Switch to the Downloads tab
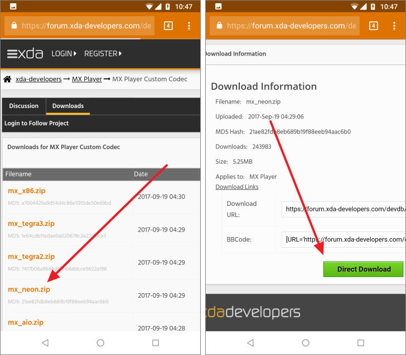The width and height of the screenshot is (406, 355). tap(68, 106)
